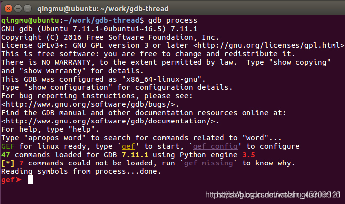Click the 'Copyright (C) 2016' line
Image resolution: width=345 pixels, height=204 pixels.
(x=110, y=37)
